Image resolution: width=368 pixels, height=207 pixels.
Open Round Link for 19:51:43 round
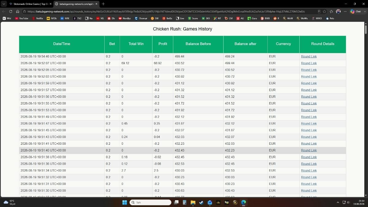pos(309,137)
